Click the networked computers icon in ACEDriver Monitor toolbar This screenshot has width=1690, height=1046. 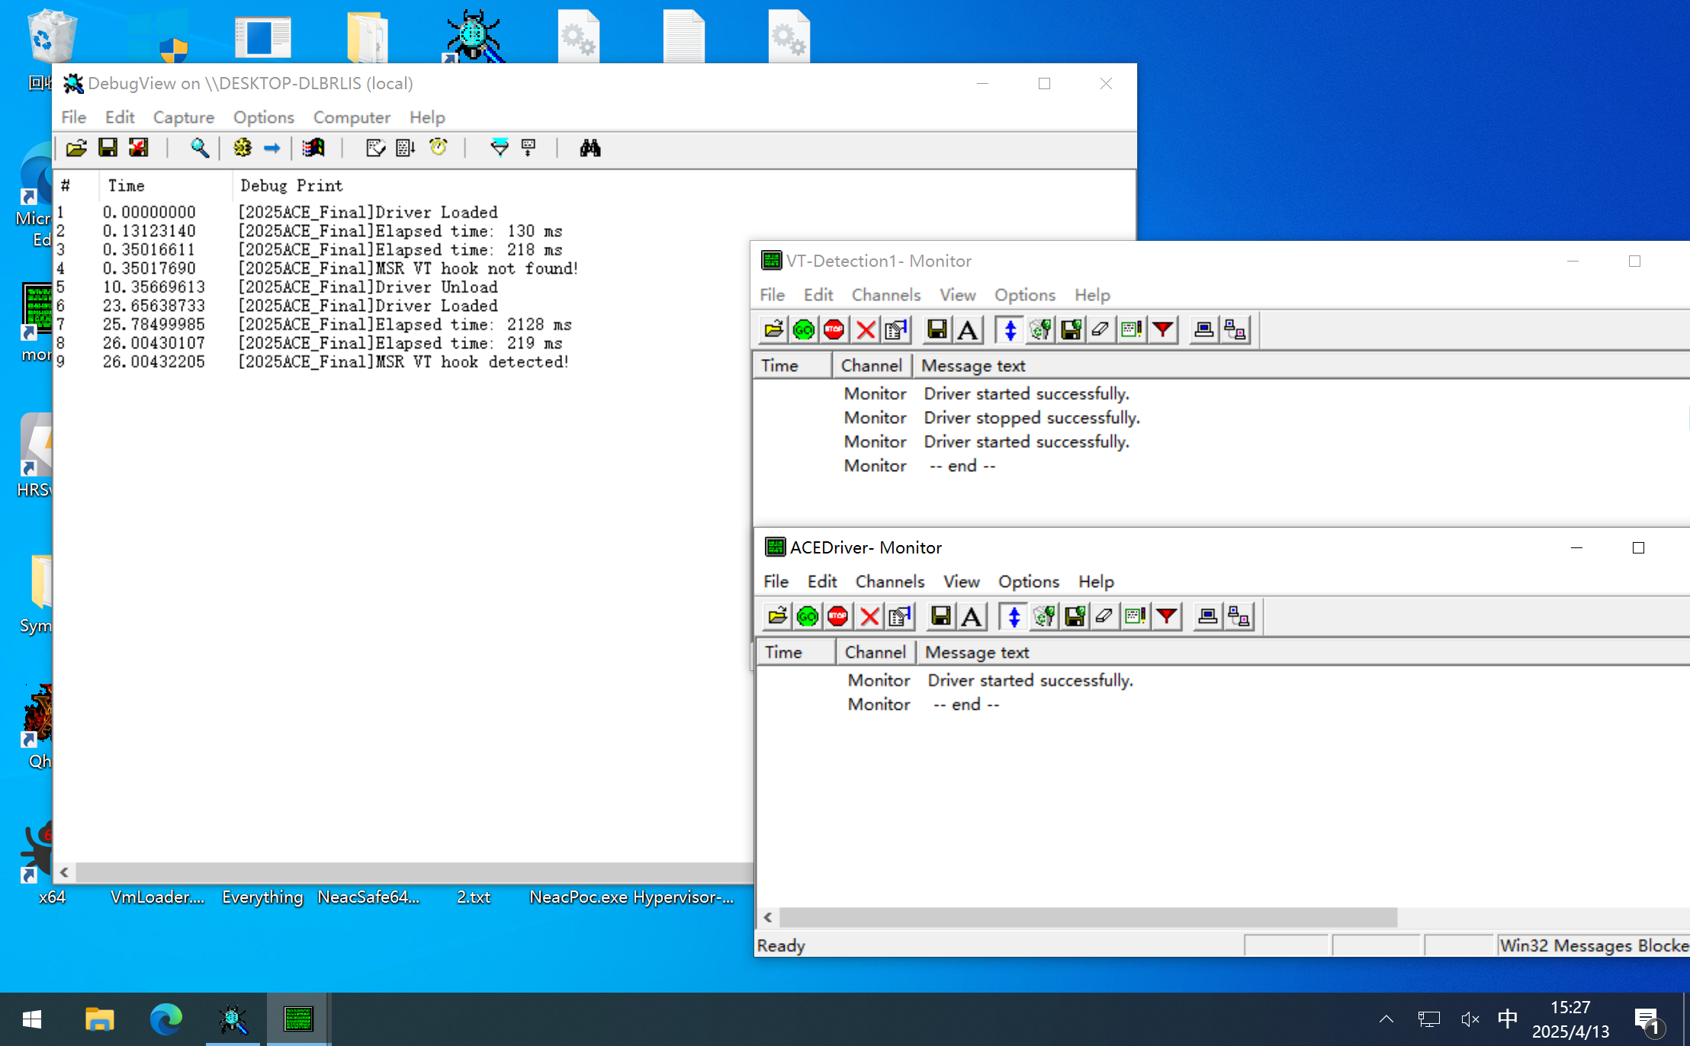[x=1239, y=616]
